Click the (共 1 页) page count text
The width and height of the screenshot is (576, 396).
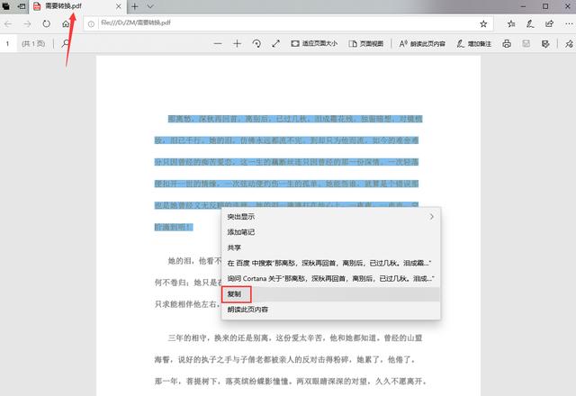click(x=33, y=44)
